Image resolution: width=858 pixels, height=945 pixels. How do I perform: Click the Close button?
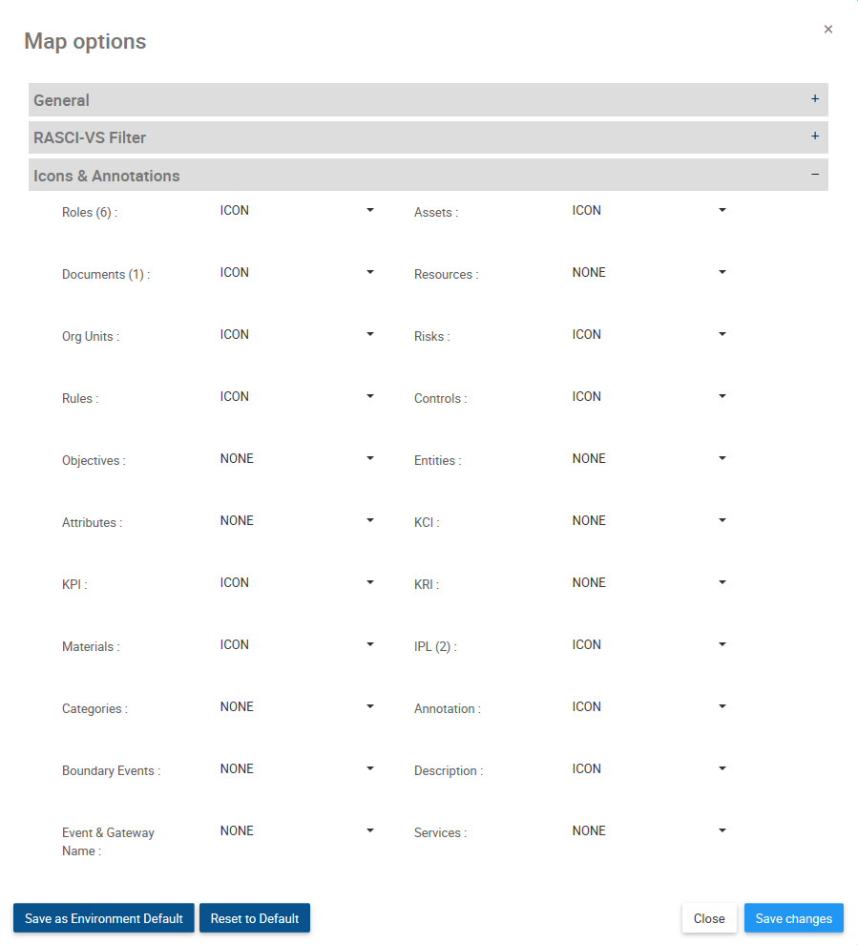pyautogui.click(x=709, y=918)
